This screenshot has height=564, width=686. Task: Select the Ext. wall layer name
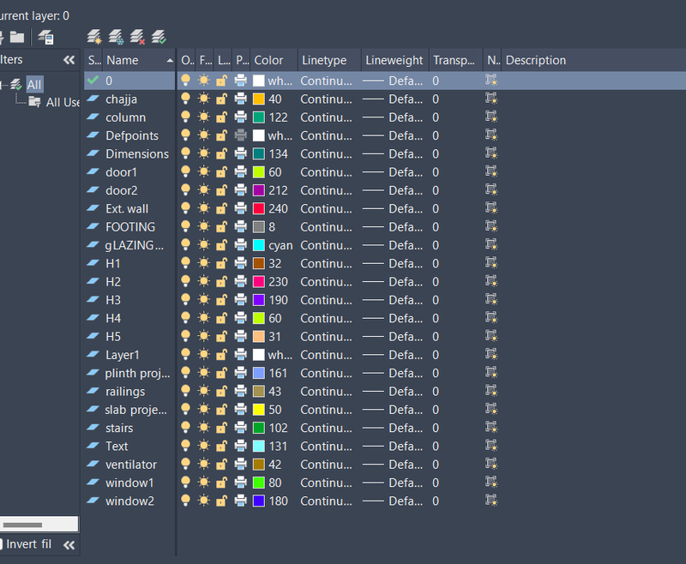[x=127, y=209]
